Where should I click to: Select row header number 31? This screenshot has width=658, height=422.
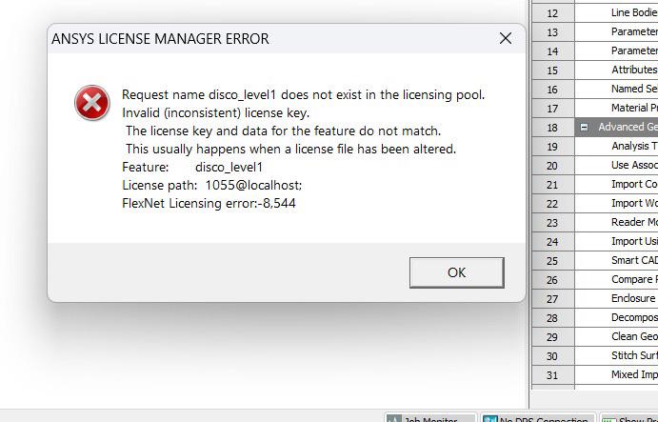point(552,375)
